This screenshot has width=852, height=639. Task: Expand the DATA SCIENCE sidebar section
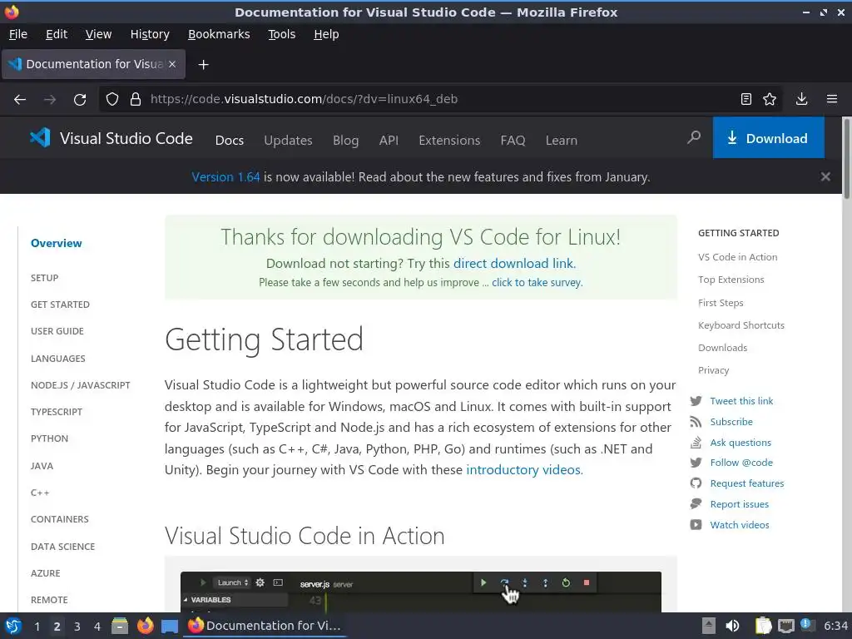[x=63, y=547]
